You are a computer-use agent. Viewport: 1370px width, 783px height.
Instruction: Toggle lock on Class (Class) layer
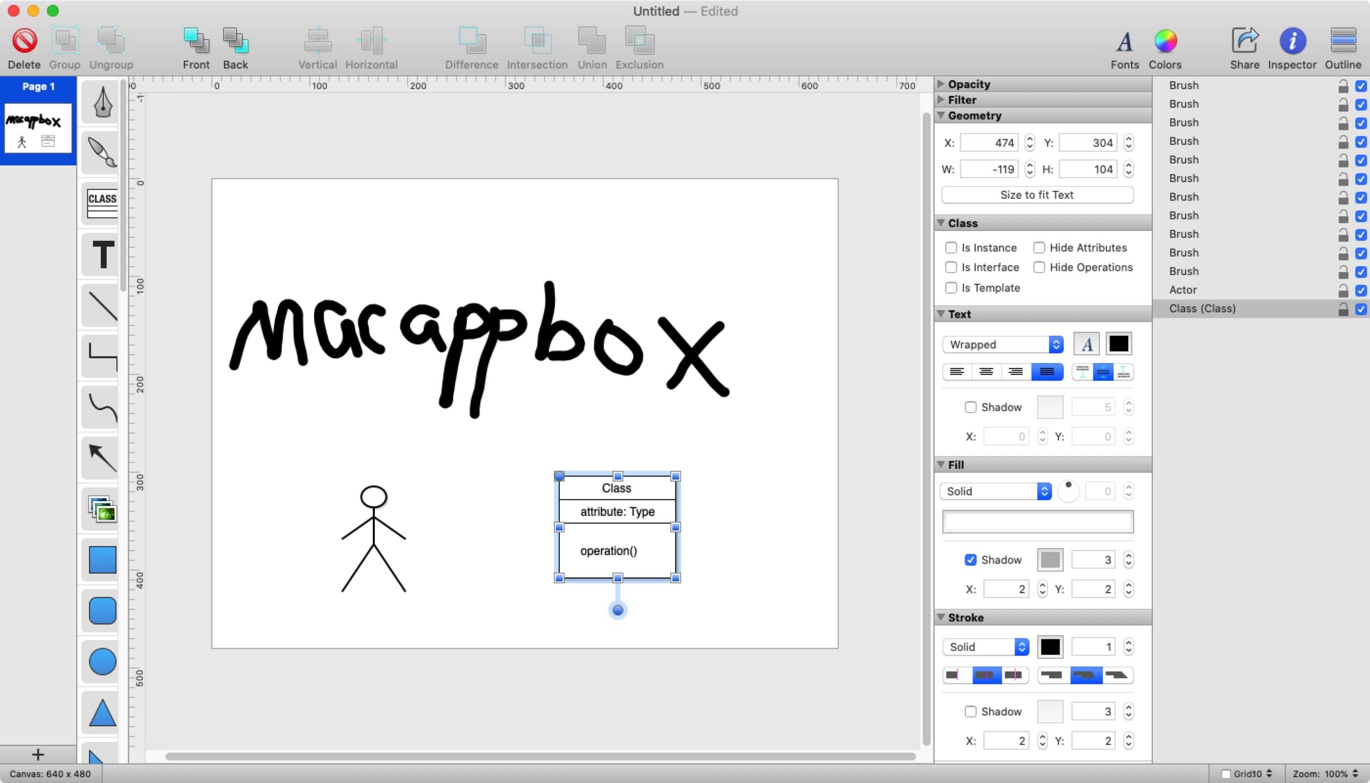click(x=1343, y=309)
